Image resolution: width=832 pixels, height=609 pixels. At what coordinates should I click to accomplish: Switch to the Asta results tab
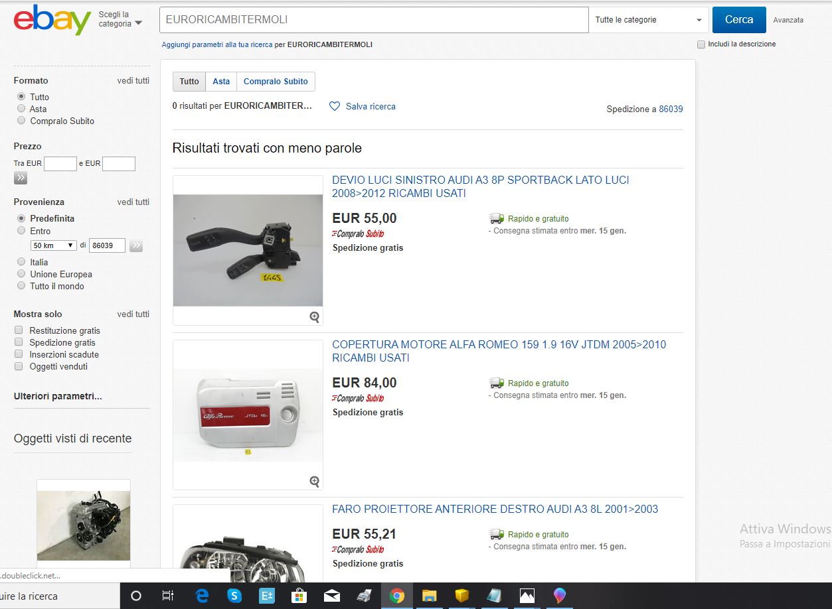tap(221, 82)
